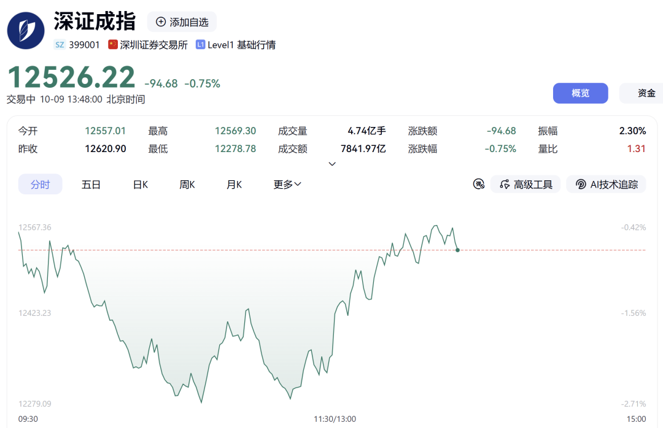Image resolution: width=663 pixels, height=428 pixels.
Task: Open the 更多 chart period dropdown
Action: 287,184
